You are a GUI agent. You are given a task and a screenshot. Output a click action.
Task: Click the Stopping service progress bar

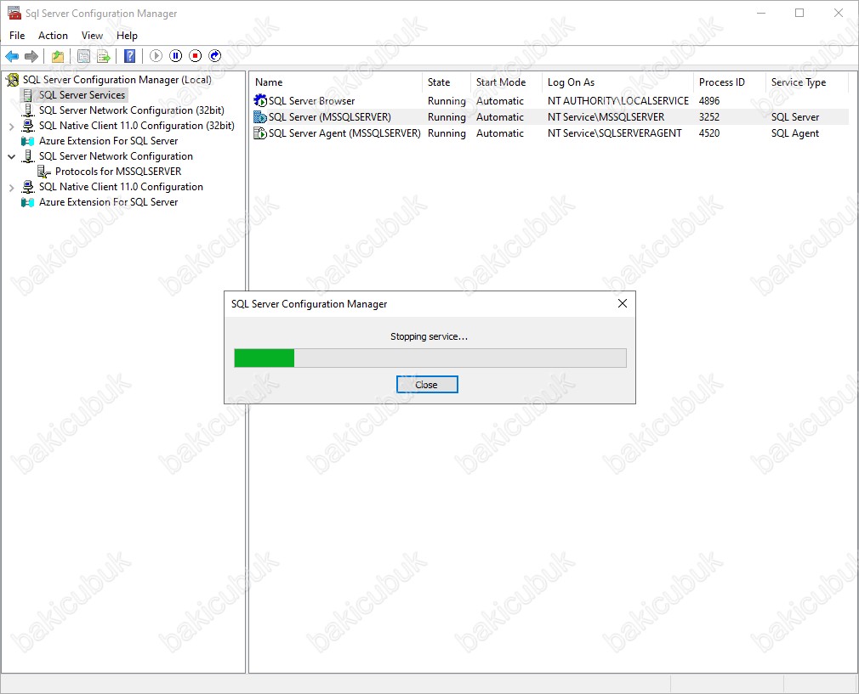[430, 358]
